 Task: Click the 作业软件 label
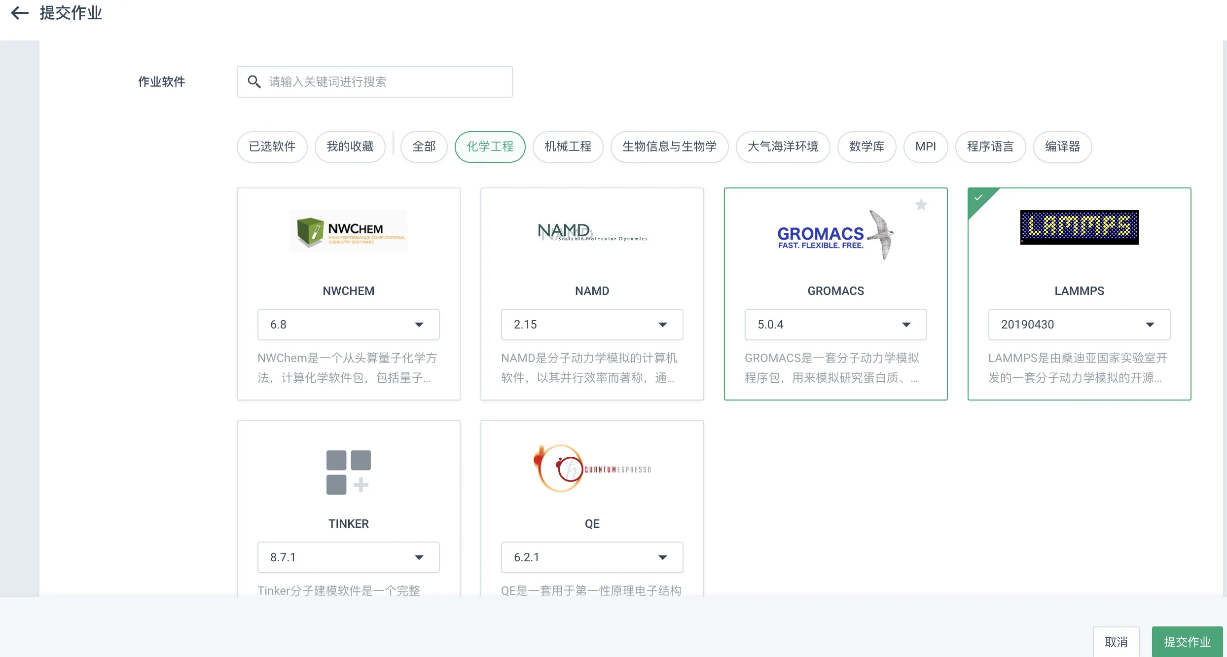(x=162, y=82)
